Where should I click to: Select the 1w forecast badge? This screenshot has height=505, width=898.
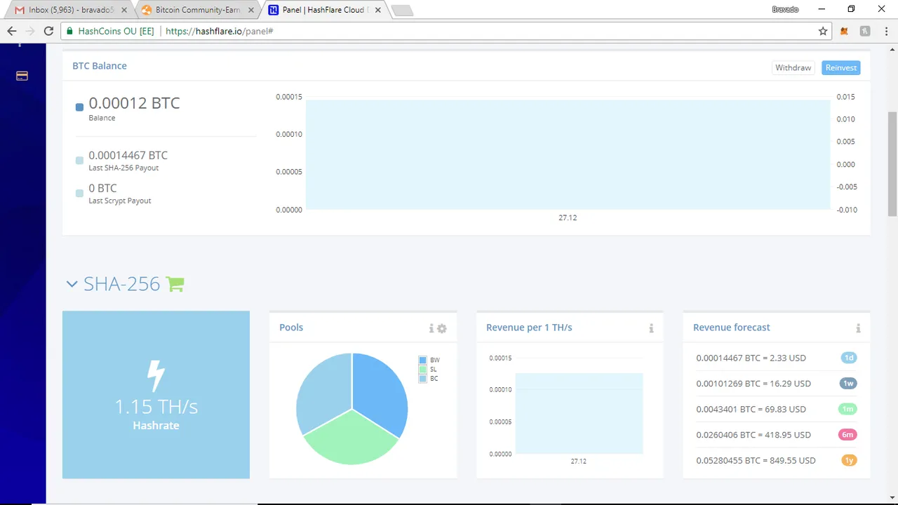848,384
